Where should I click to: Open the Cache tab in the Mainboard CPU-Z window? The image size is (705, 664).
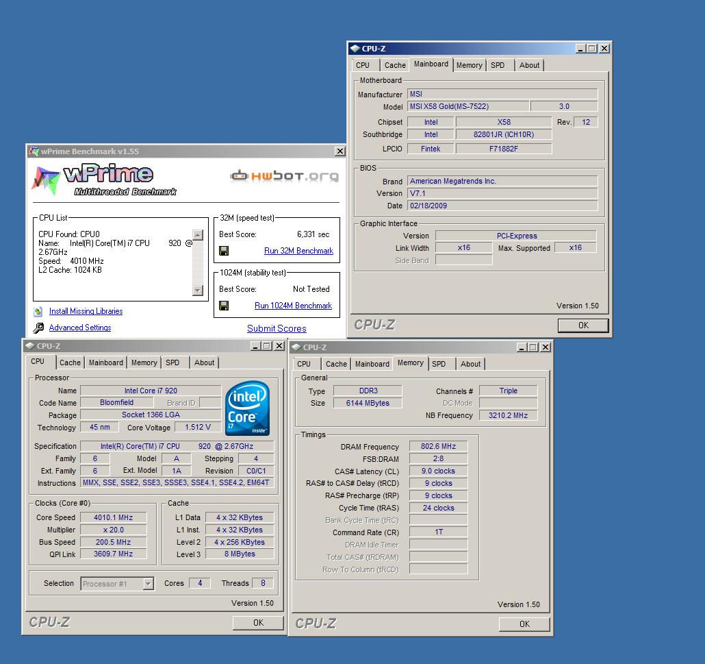pyautogui.click(x=395, y=65)
